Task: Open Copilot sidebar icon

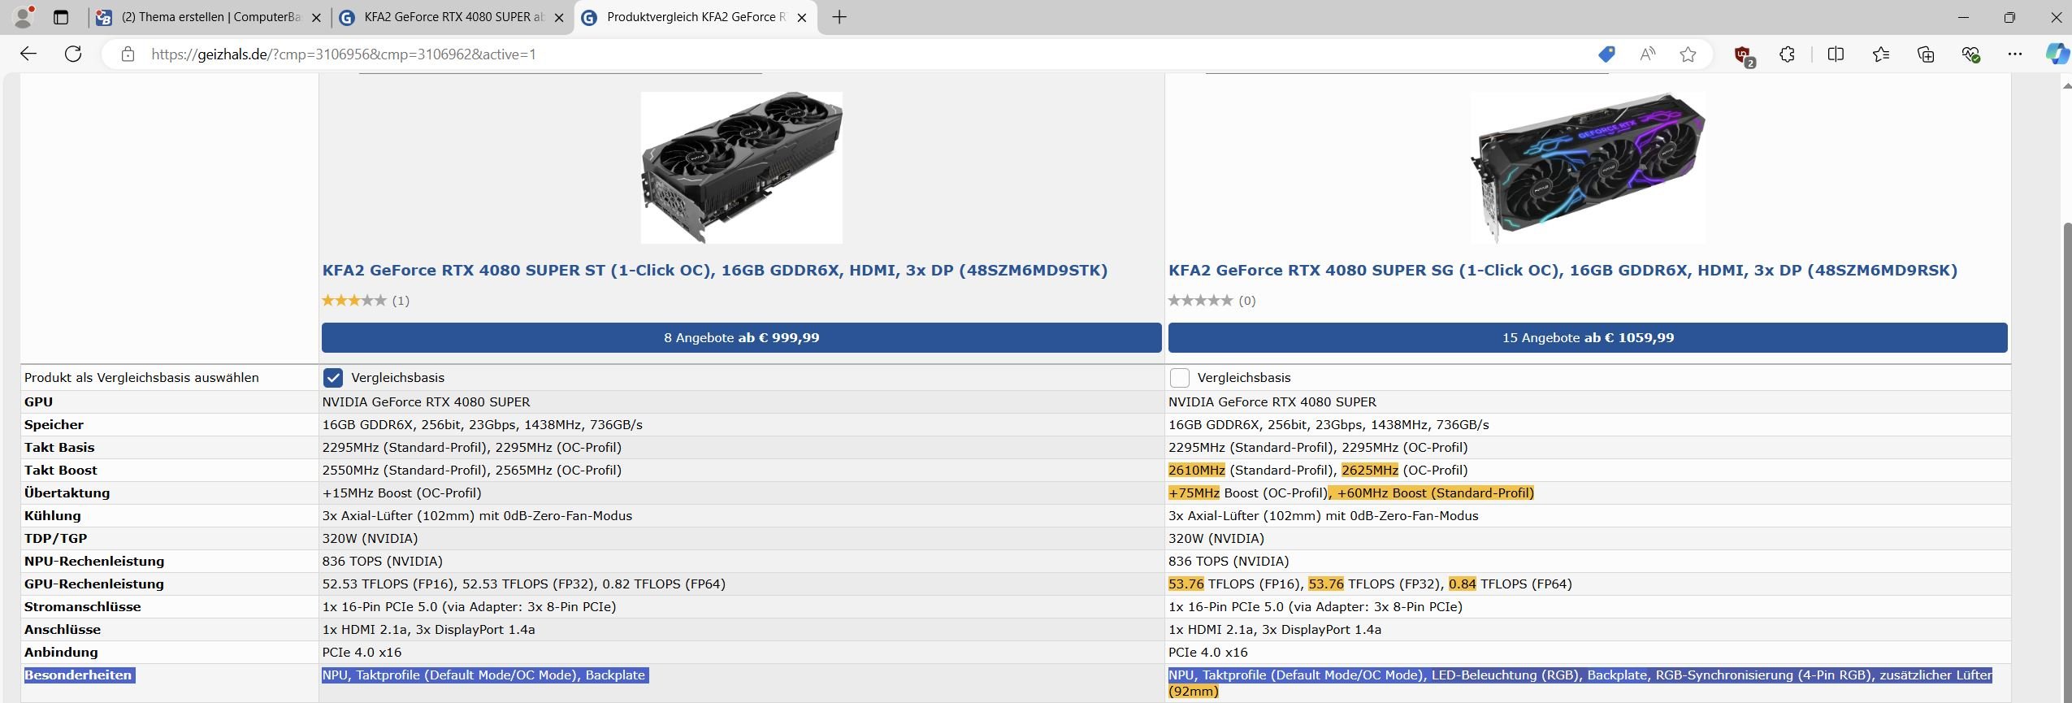Action: 2057,54
